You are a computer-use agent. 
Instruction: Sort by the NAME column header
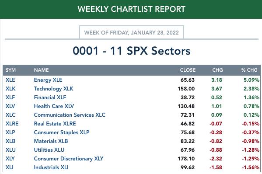[x=41, y=70]
